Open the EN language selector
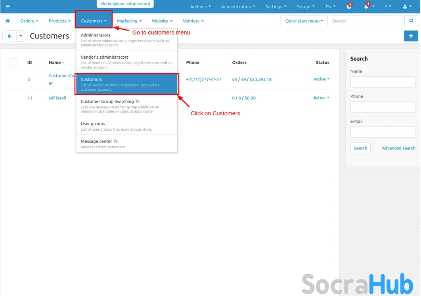Image resolution: width=421 pixels, height=296 pixels. 330,7
